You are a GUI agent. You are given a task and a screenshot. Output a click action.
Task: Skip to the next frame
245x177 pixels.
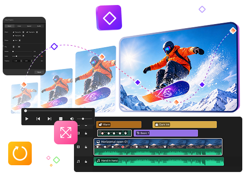(49, 119)
